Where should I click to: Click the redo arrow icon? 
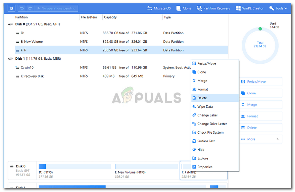(30, 8)
